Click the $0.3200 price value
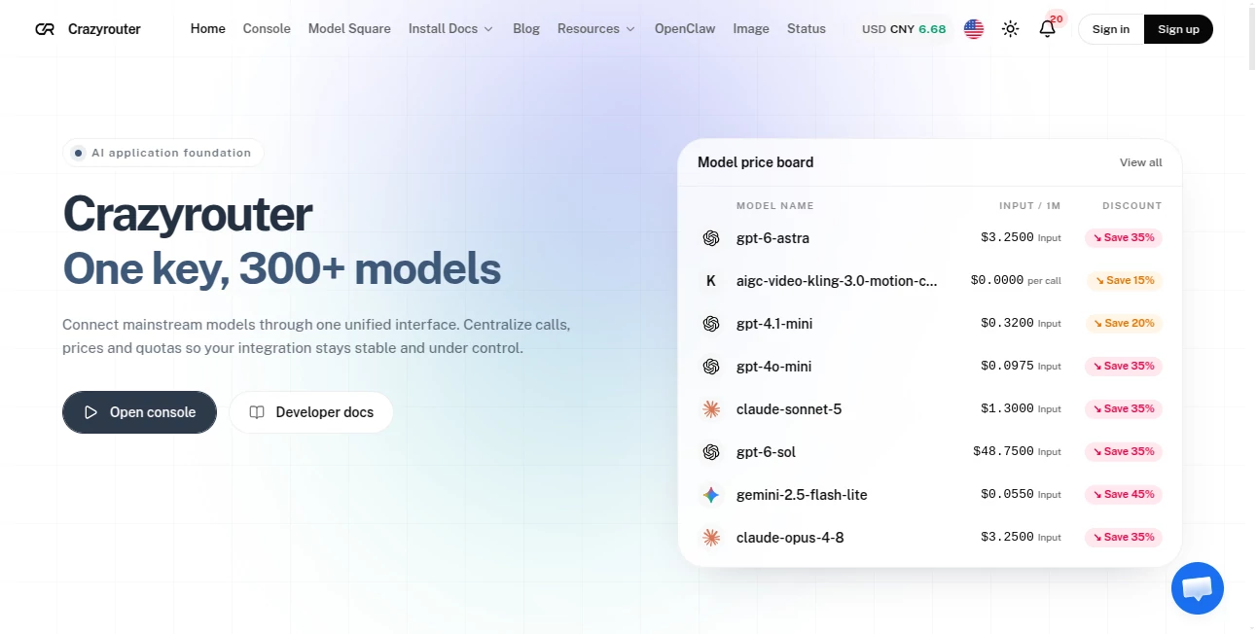This screenshot has width=1257, height=634. coord(1007,324)
